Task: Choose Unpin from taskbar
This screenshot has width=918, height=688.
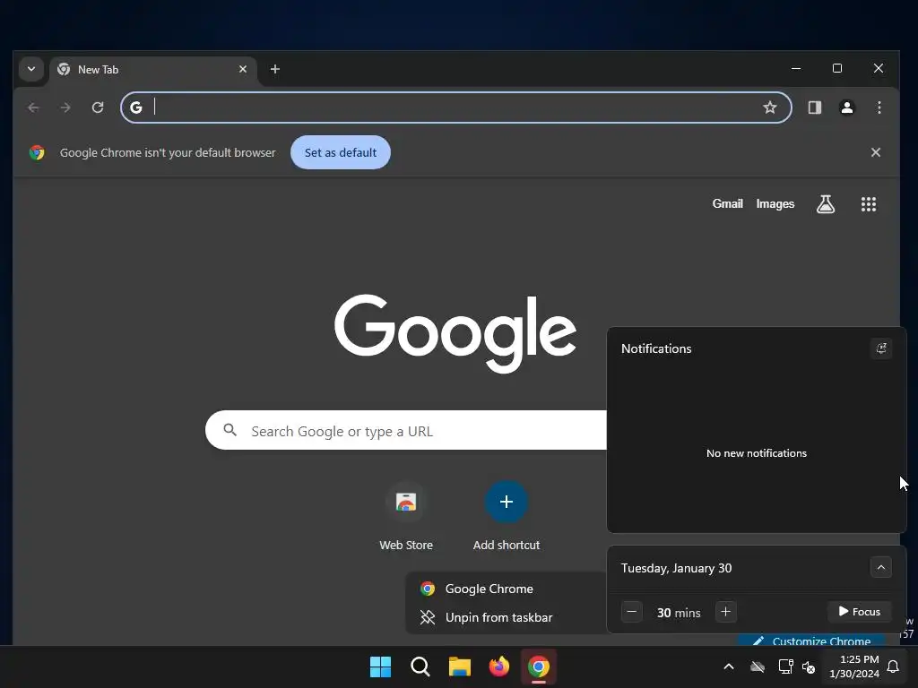Action: pyautogui.click(x=506, y=617)
